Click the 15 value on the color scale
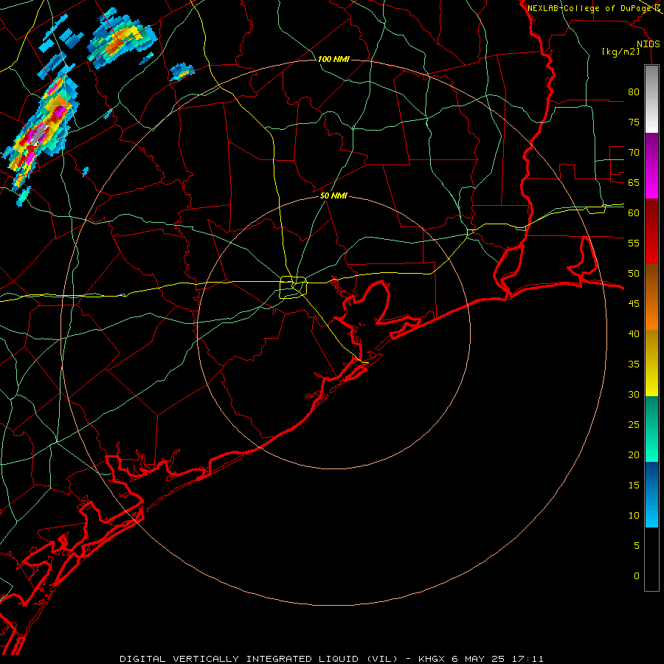The image size is (664, 664). click(x=634, y=485)
